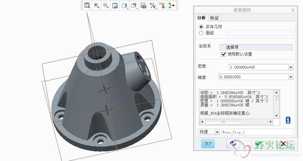Toggle the datum display filters icon
Viewport: 303px width, 161px height.
(153, 5)
